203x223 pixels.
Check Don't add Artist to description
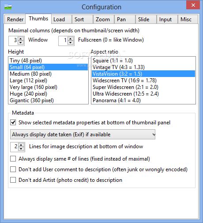[x=13, y=180]
